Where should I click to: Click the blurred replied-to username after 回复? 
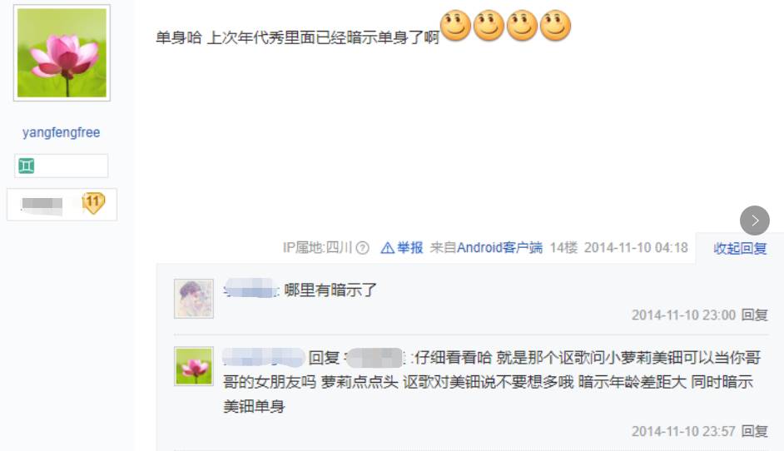click(375, 358)
